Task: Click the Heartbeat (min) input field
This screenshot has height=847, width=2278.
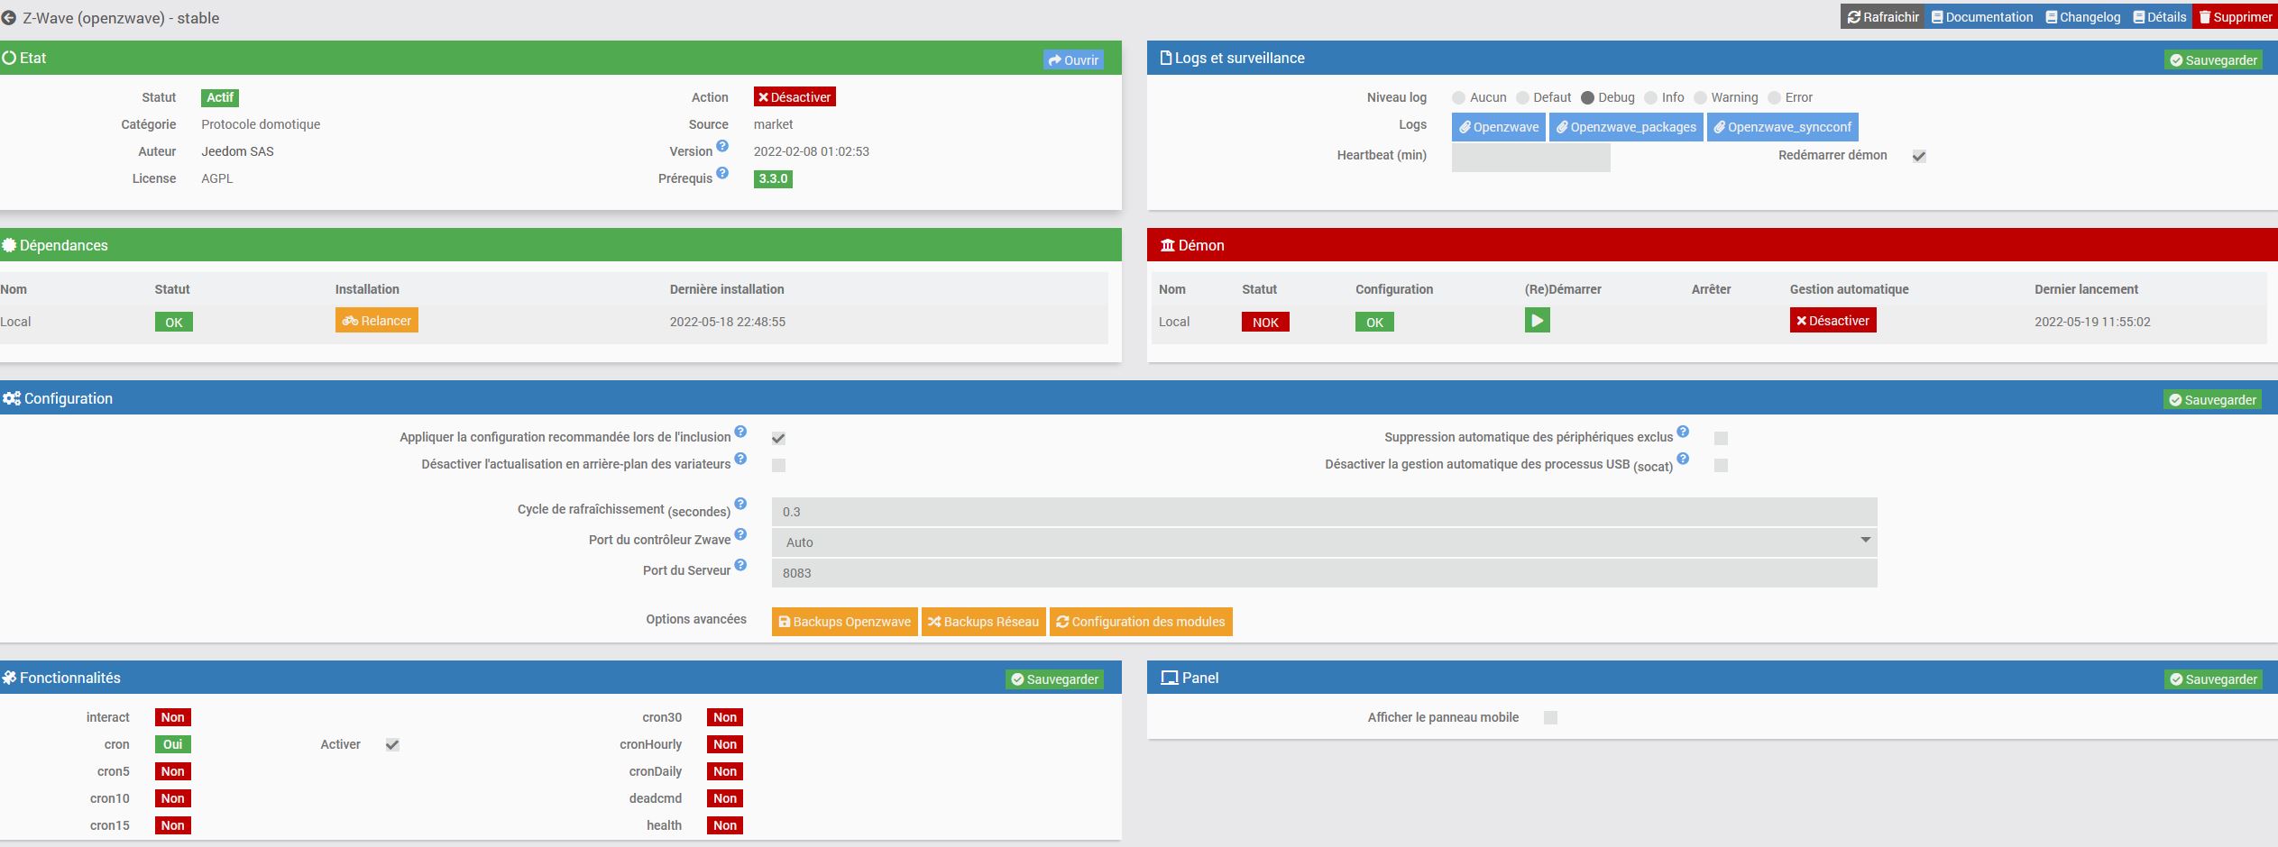Action: [1530, 157]
